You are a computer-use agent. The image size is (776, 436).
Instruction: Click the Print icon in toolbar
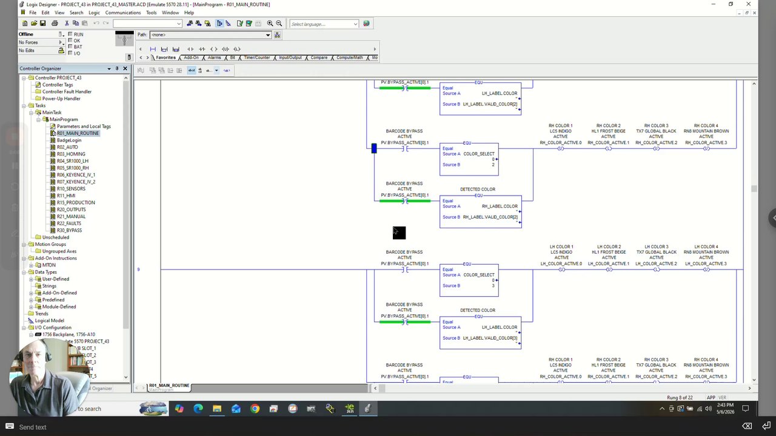click(55, 24)
